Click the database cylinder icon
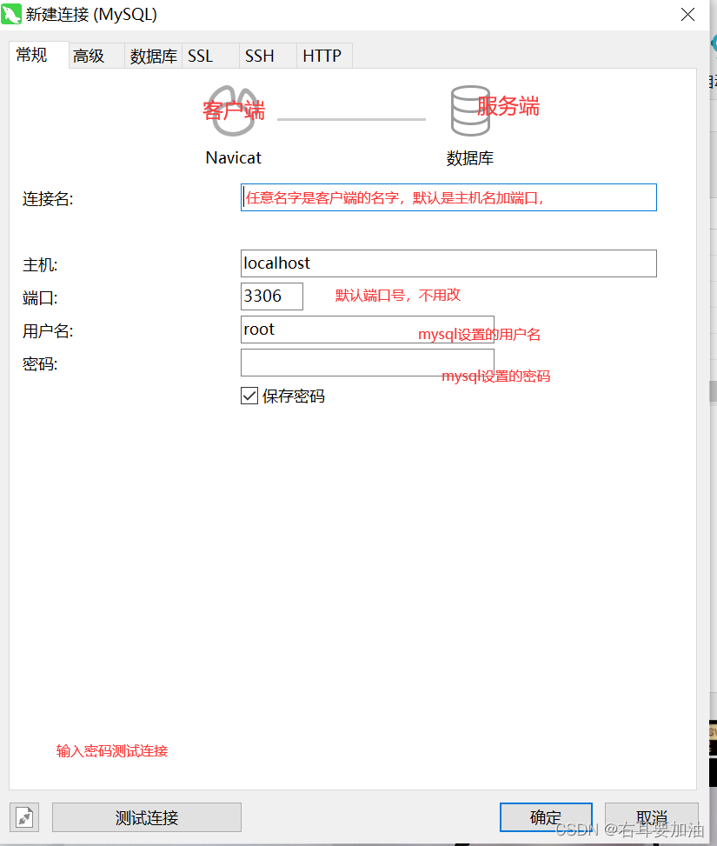Screen dimensions: 717x846 click(x=470, y=110)
